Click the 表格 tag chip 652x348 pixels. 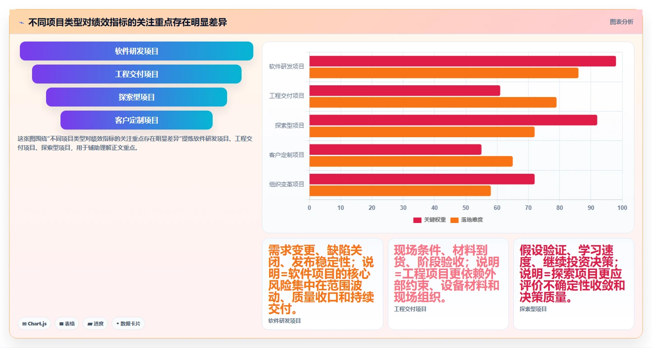[x=67, y=324]
